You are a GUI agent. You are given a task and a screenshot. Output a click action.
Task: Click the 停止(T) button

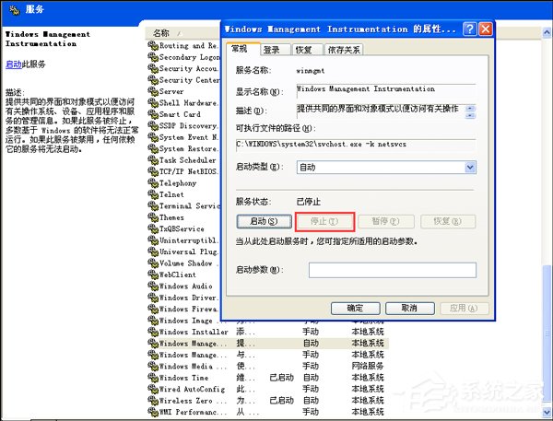pyautogui.click(x=324, y=221)
